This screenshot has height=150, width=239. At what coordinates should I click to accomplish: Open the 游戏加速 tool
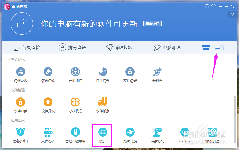click(x=212, y=135)
